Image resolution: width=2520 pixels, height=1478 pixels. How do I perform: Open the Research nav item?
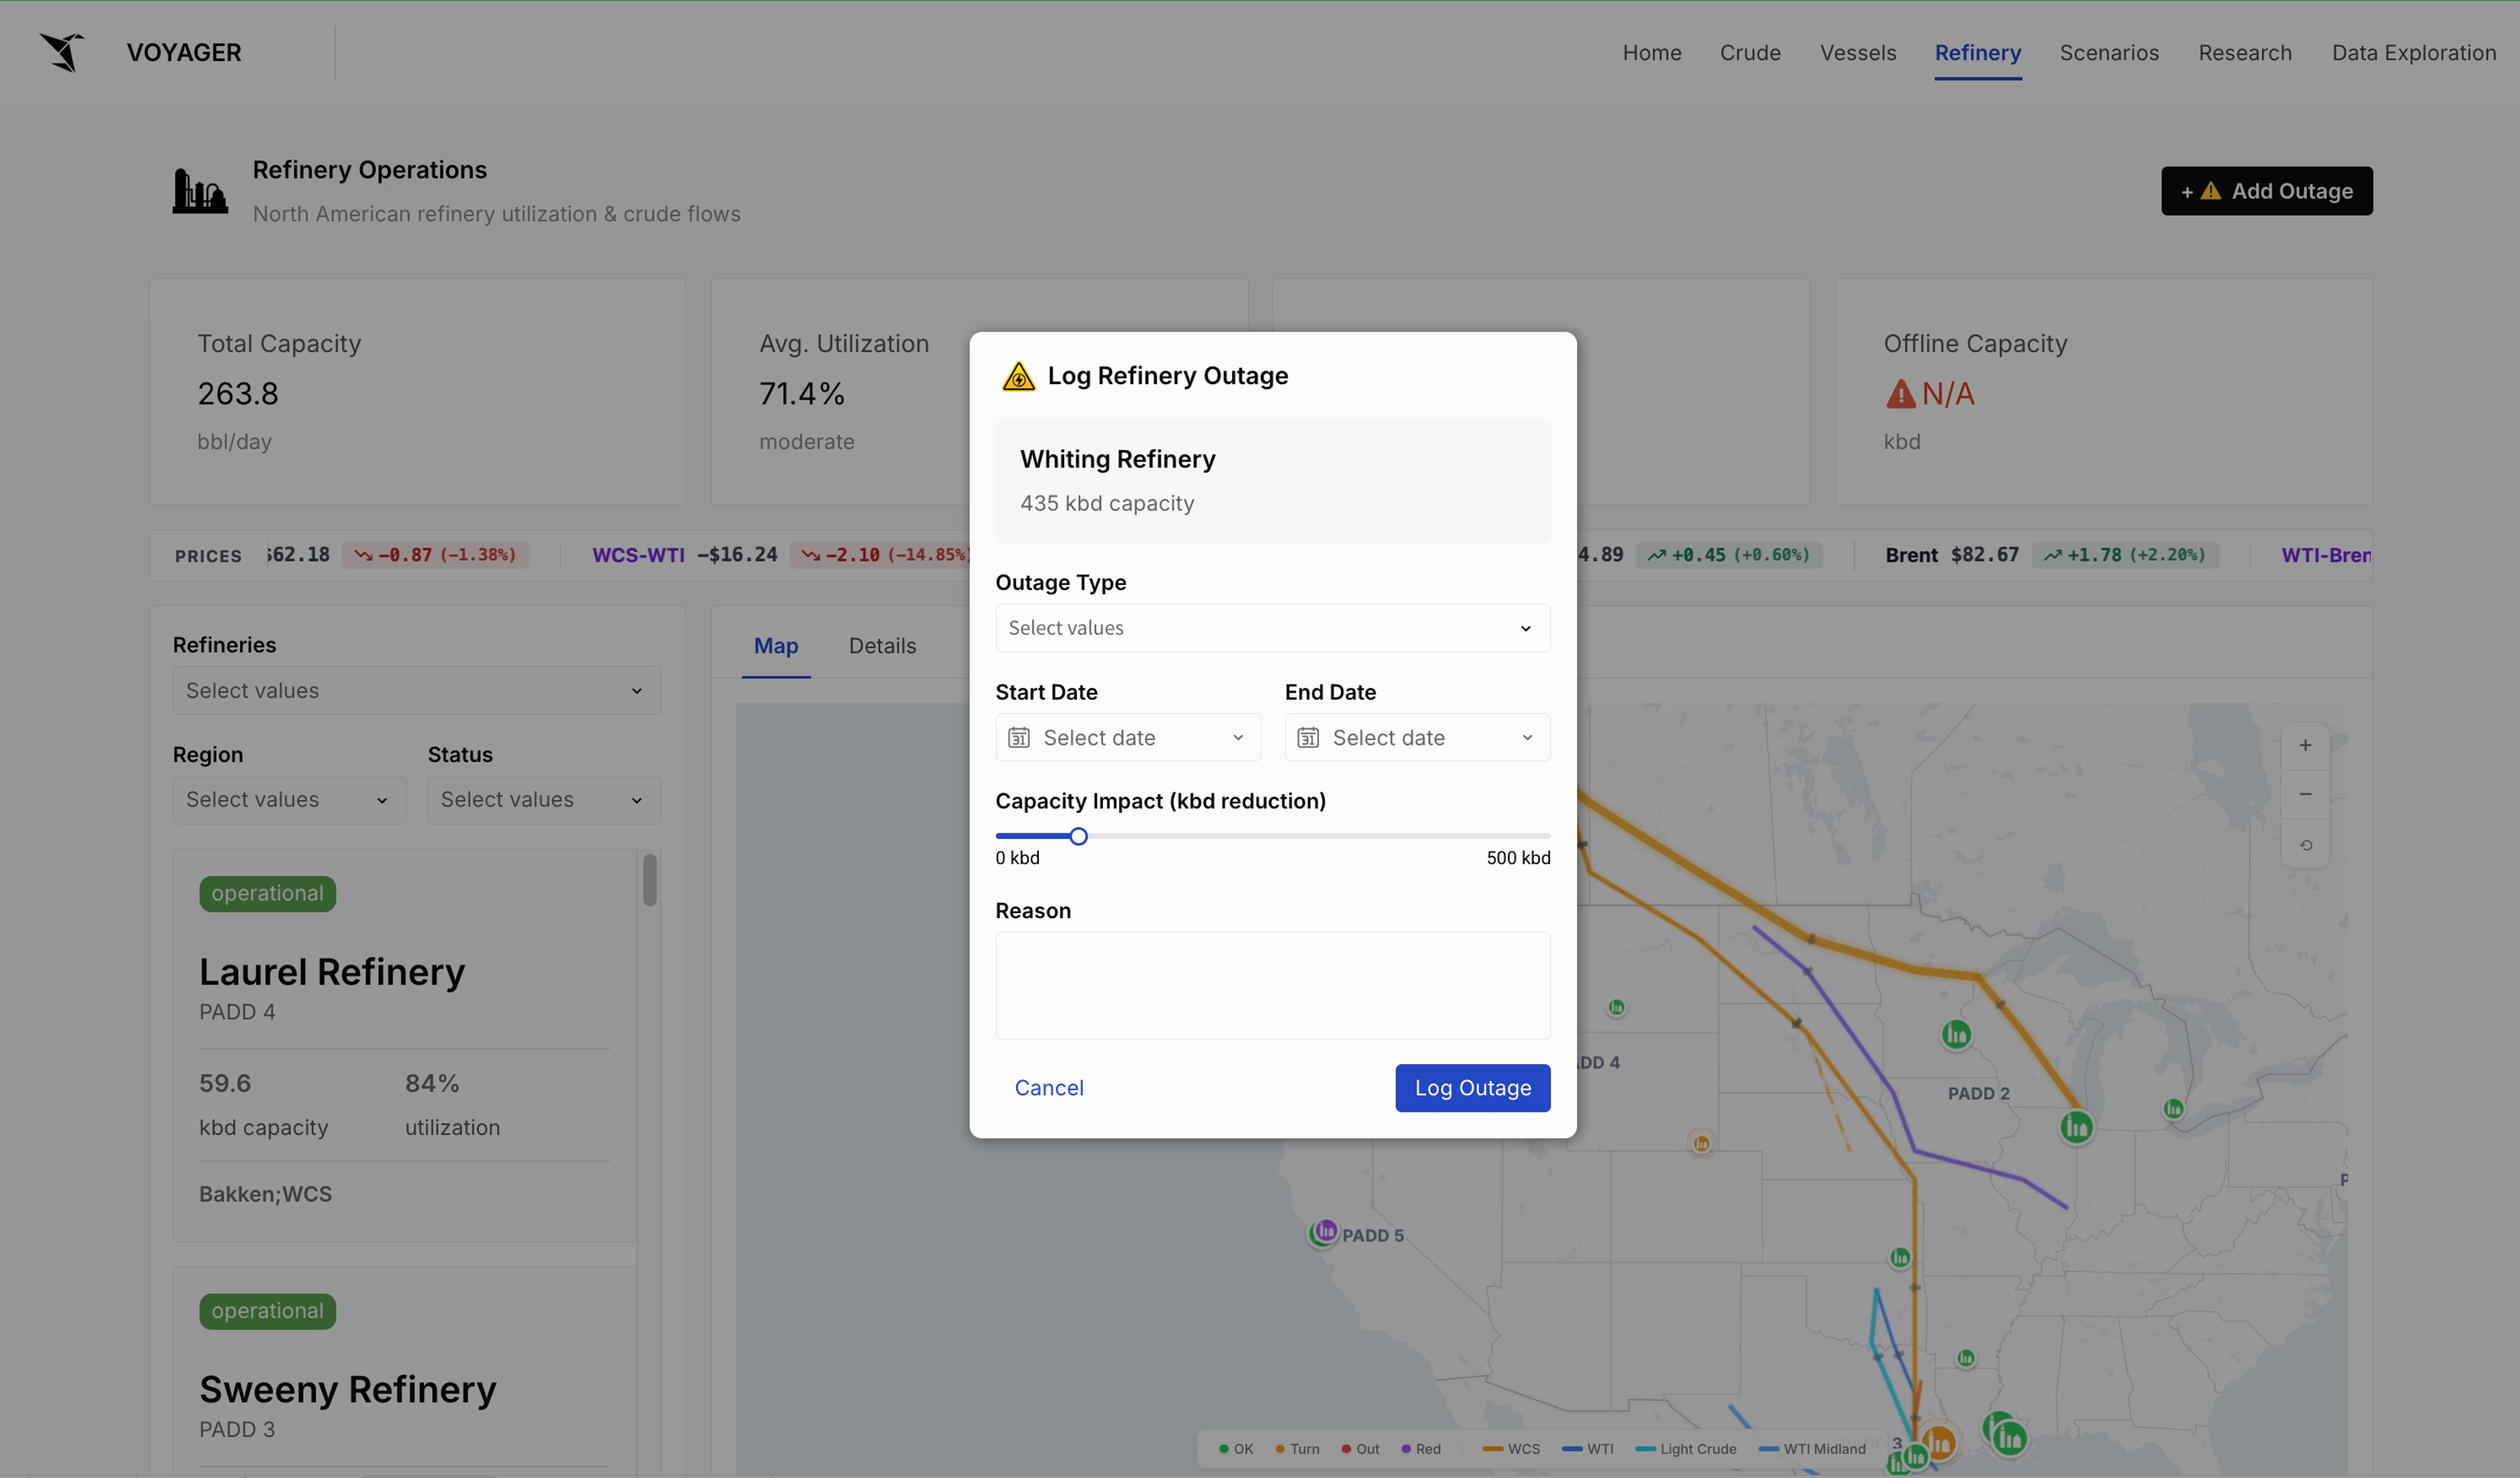coord(2244,52)
